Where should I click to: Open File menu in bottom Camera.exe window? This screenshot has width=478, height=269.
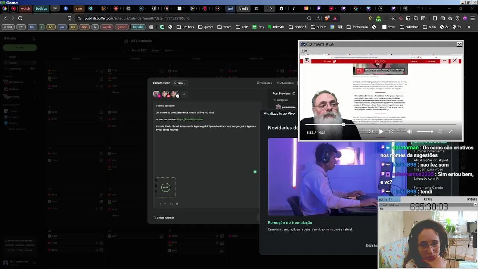[381, 208]
